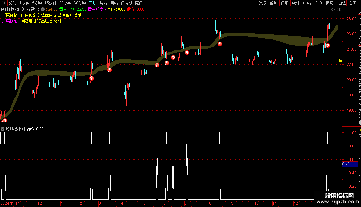Add stock via +自选
361x207 pixels.
coord(341,3)
